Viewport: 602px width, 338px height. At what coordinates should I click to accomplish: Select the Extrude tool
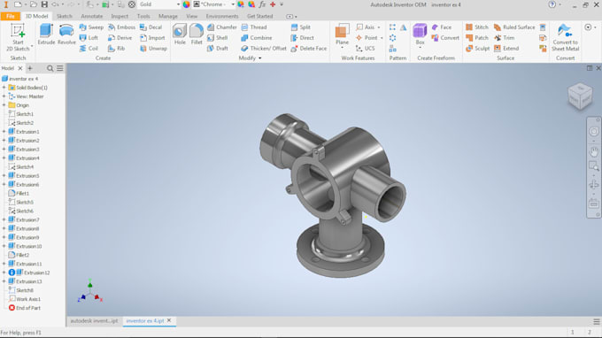(x=46, y=35)
